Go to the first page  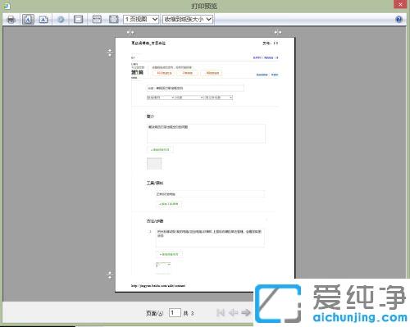[221, 312]
